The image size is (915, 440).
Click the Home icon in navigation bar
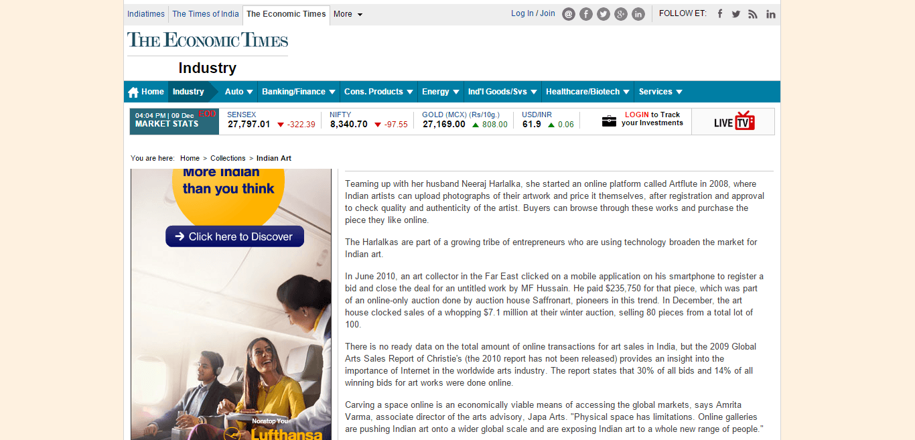point(133,92)
